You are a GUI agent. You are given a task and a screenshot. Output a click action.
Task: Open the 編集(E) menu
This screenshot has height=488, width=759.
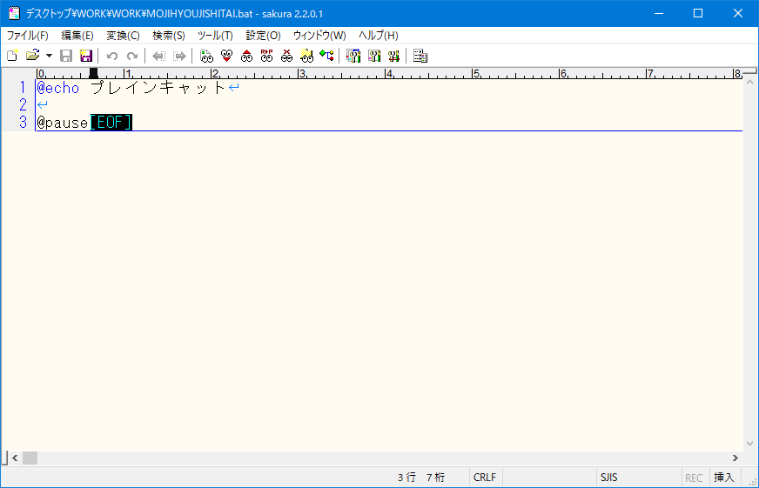(x=77, y=36)
